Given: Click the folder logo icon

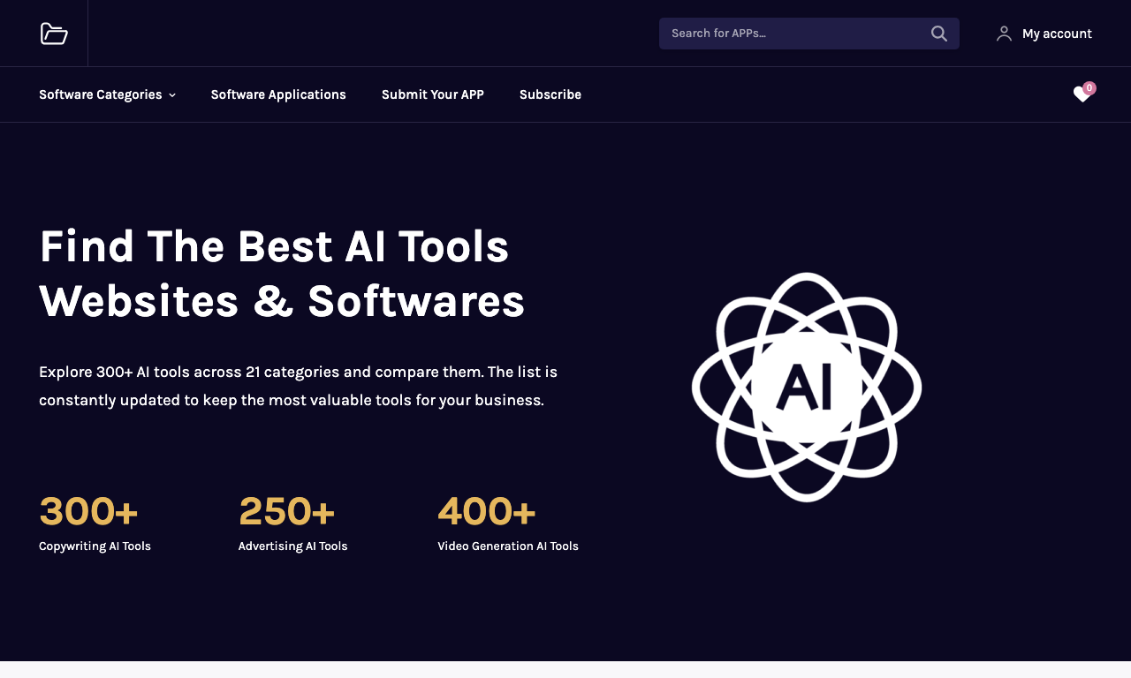Looking at the screenshot, I should pos(54,34).
